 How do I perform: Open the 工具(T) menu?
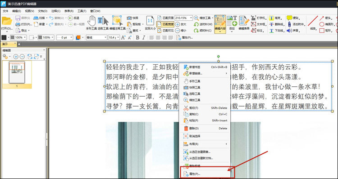pyautogui.click(x=82, y=11)
